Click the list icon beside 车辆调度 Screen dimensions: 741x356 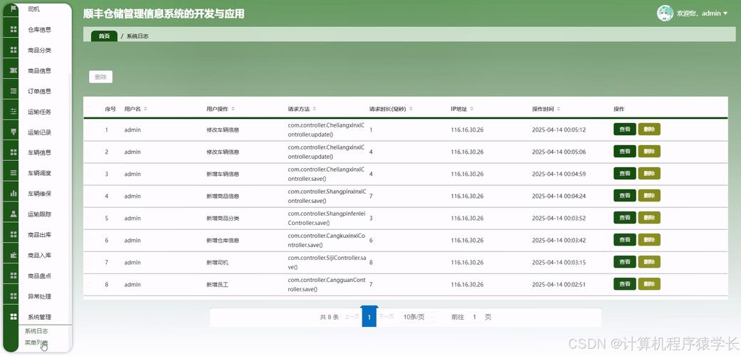[x=14, y=173]
